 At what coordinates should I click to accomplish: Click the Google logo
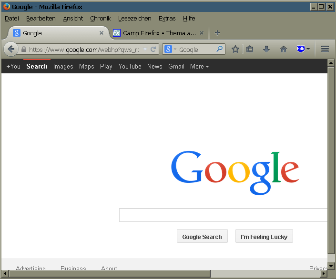[x=235, y=172]
